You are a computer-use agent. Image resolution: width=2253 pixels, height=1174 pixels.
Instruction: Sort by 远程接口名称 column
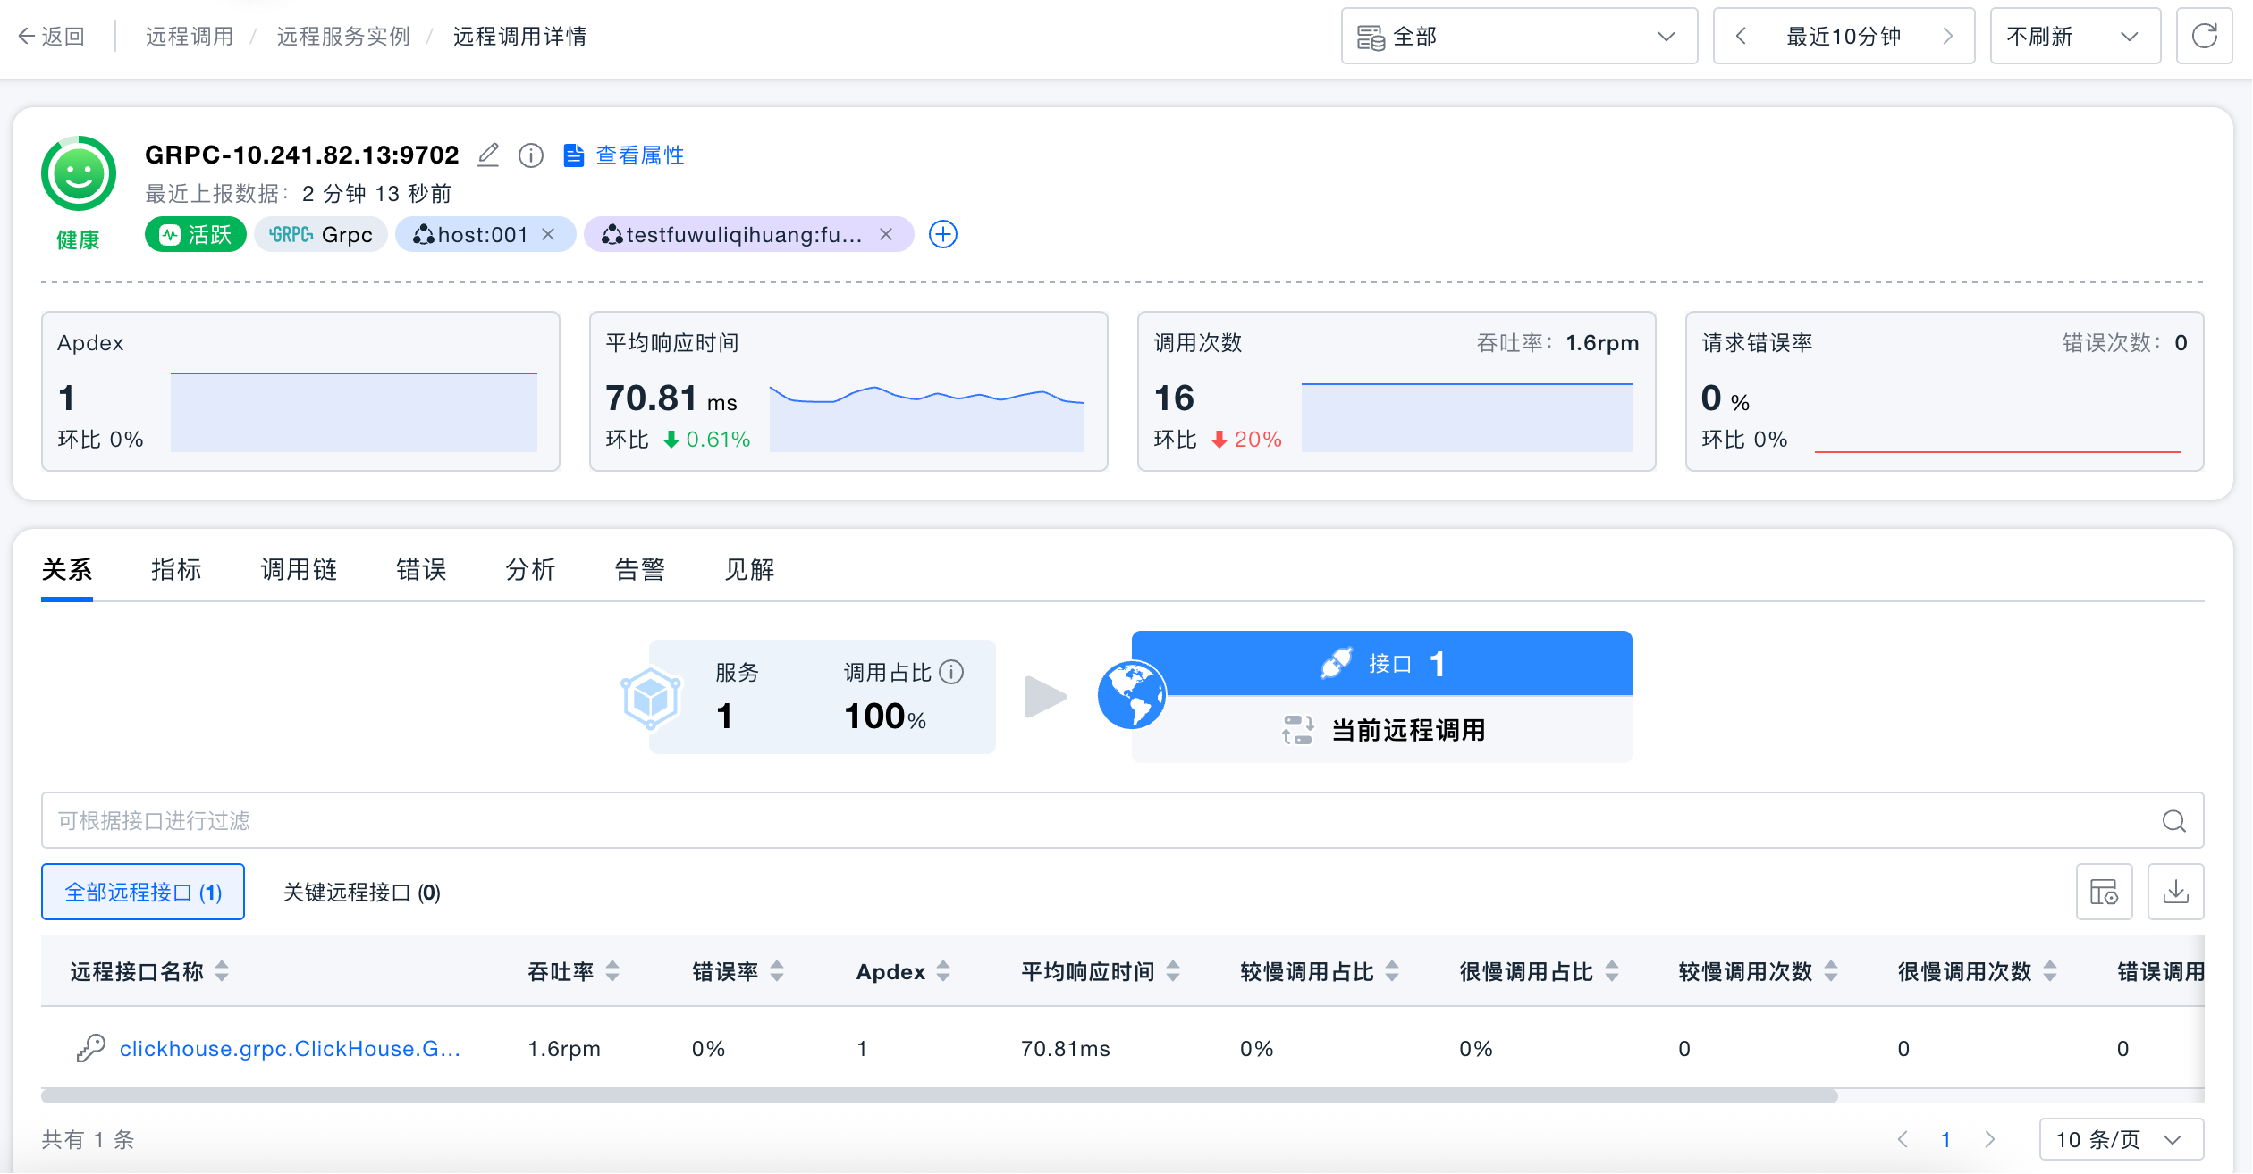coord(222,971)
